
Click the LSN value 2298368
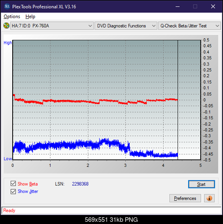point(80,184)
